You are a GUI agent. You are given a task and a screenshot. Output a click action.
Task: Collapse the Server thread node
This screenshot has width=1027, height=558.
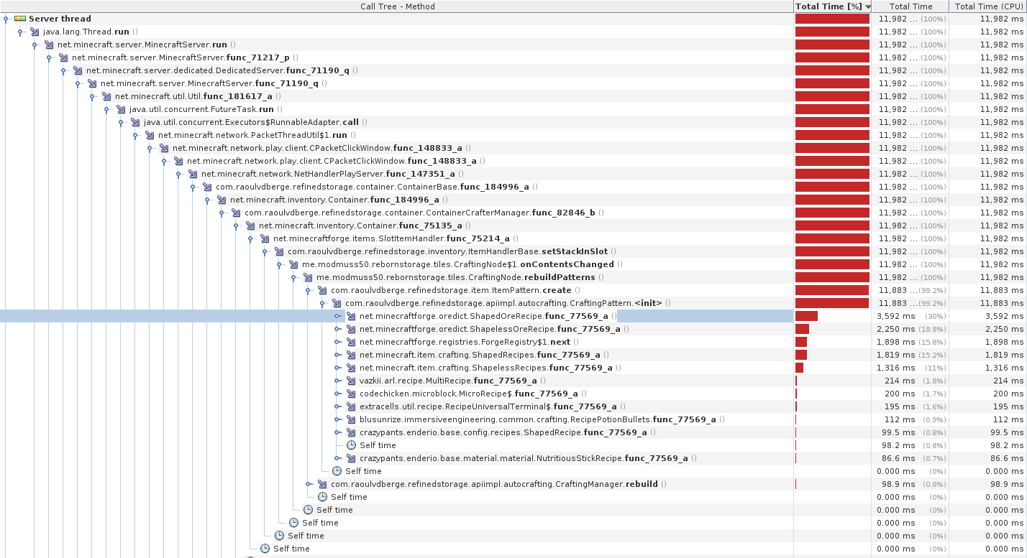pyautogui.click(x=6, y=19)
